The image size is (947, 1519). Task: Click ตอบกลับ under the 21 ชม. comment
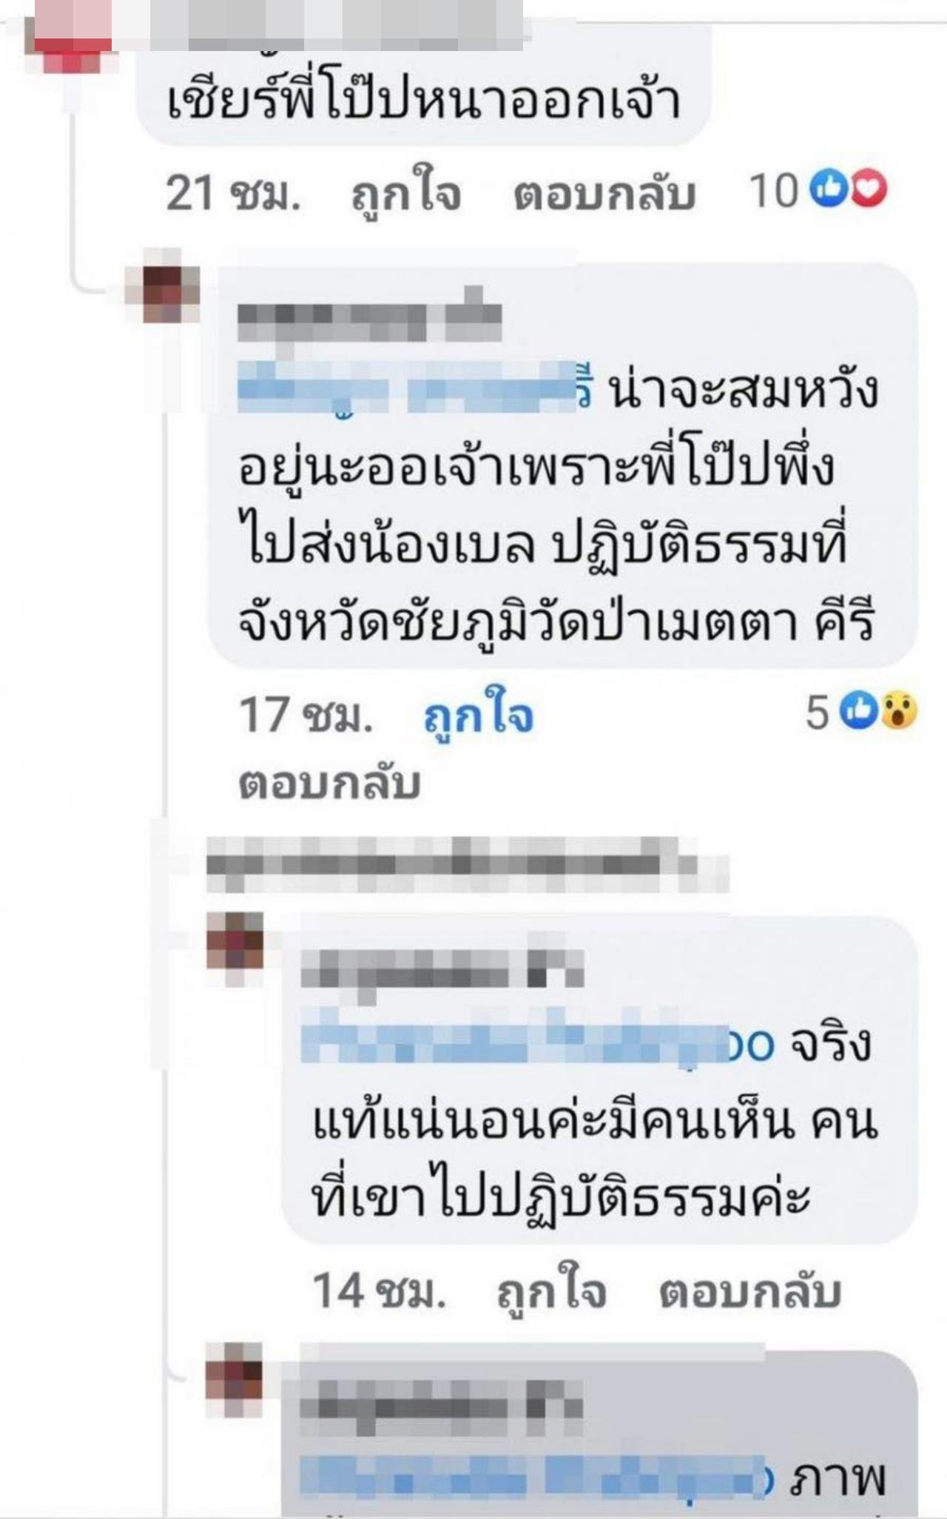[604, 194]
